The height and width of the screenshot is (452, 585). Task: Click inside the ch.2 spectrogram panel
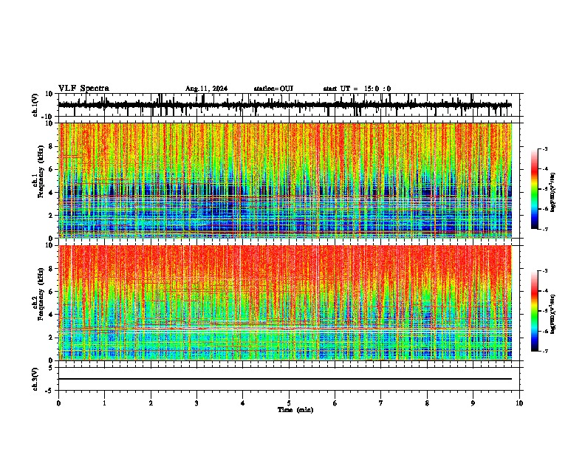(284, 303)
